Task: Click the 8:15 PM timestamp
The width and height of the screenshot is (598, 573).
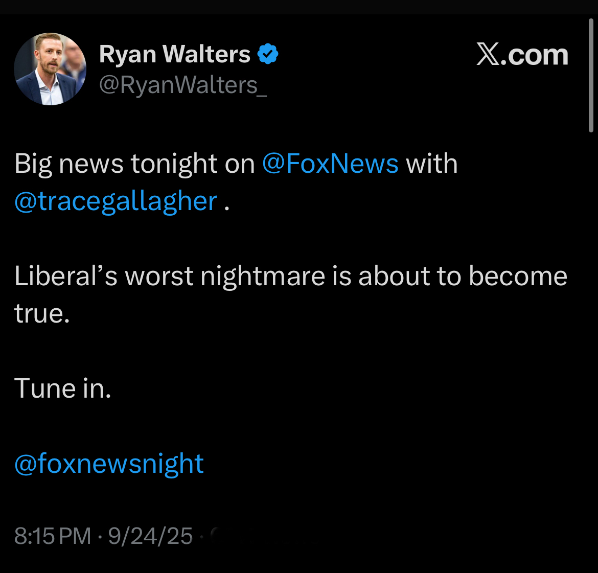Action: coord(53,536)
